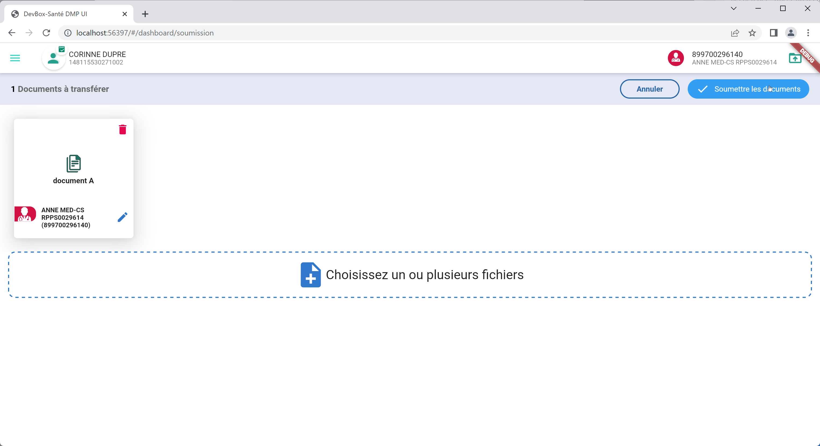This screenshot has width=820, height=446.
Task: Click the add-file icon in the drop zone
Action: (310, 275)
